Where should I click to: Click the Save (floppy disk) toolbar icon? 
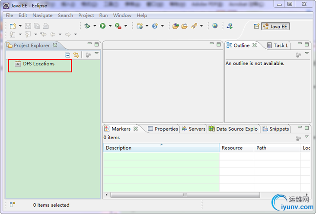click(x=28, y=26)
